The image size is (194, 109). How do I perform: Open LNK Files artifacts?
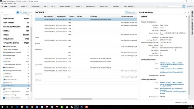[x=16, y=61]
